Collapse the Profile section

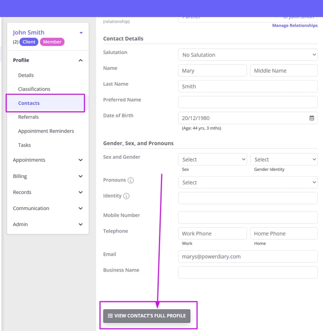tap(80, 60)
